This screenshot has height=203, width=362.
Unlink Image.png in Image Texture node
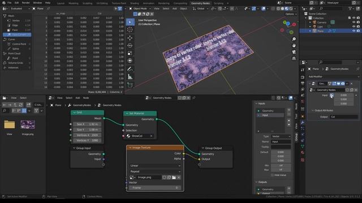pos(179,178)
